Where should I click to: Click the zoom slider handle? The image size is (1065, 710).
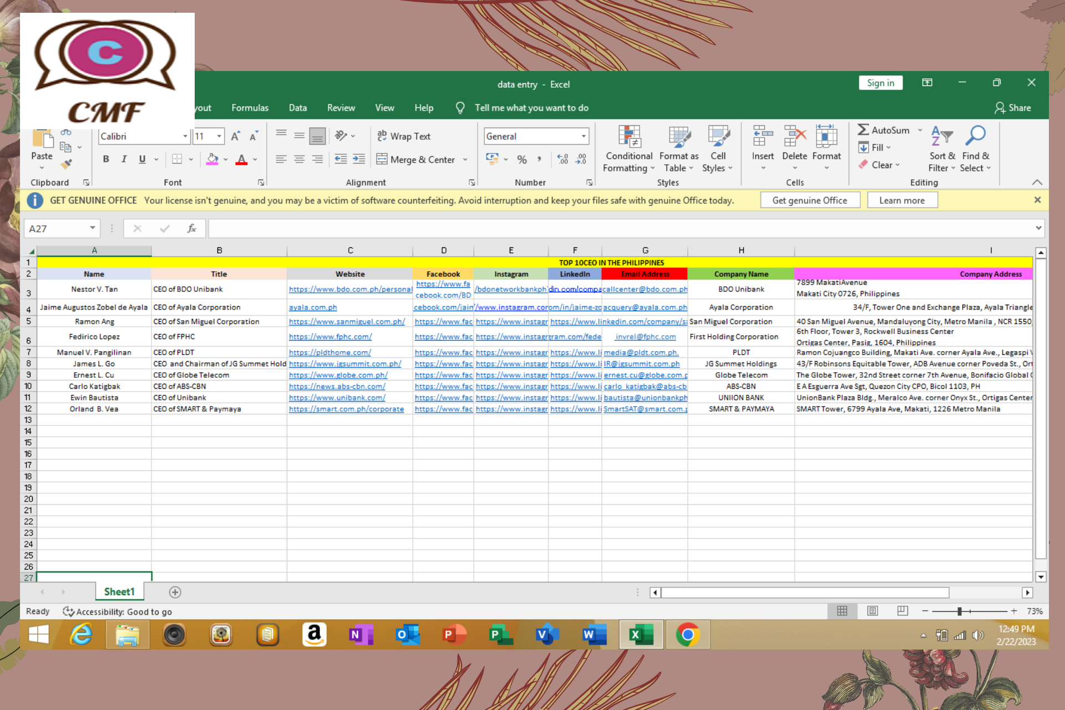960,611
